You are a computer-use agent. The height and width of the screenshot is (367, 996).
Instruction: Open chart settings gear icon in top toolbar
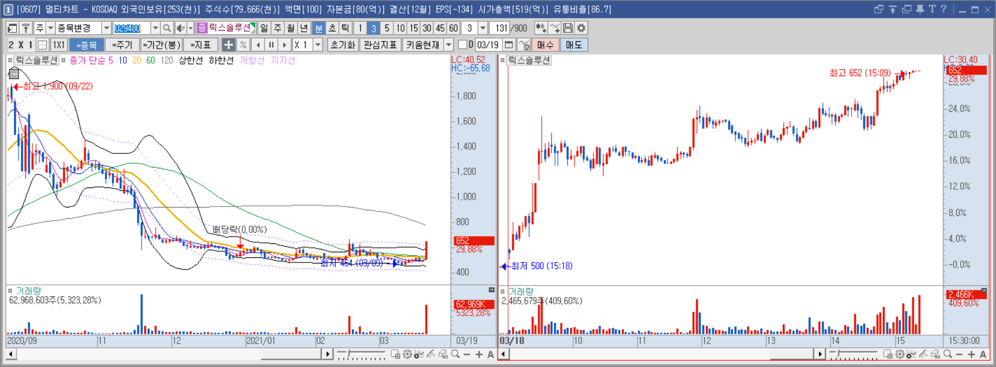581,28
